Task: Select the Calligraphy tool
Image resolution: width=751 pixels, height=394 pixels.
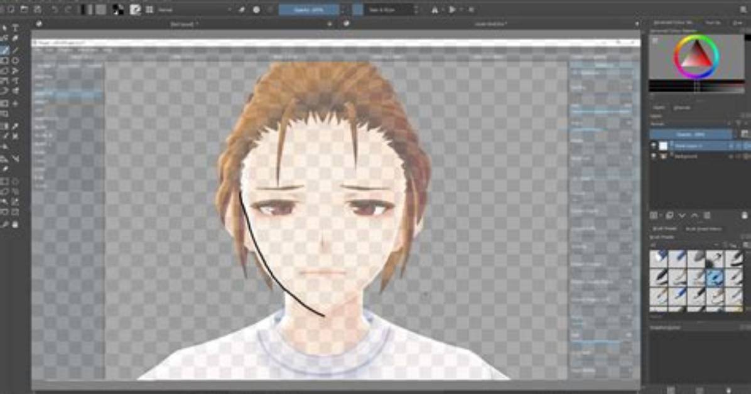Action: [x=15, y=38]
